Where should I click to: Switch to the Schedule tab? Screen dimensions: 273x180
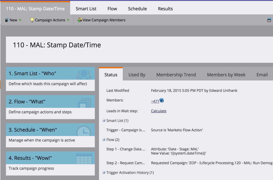(x=137, y=9)
